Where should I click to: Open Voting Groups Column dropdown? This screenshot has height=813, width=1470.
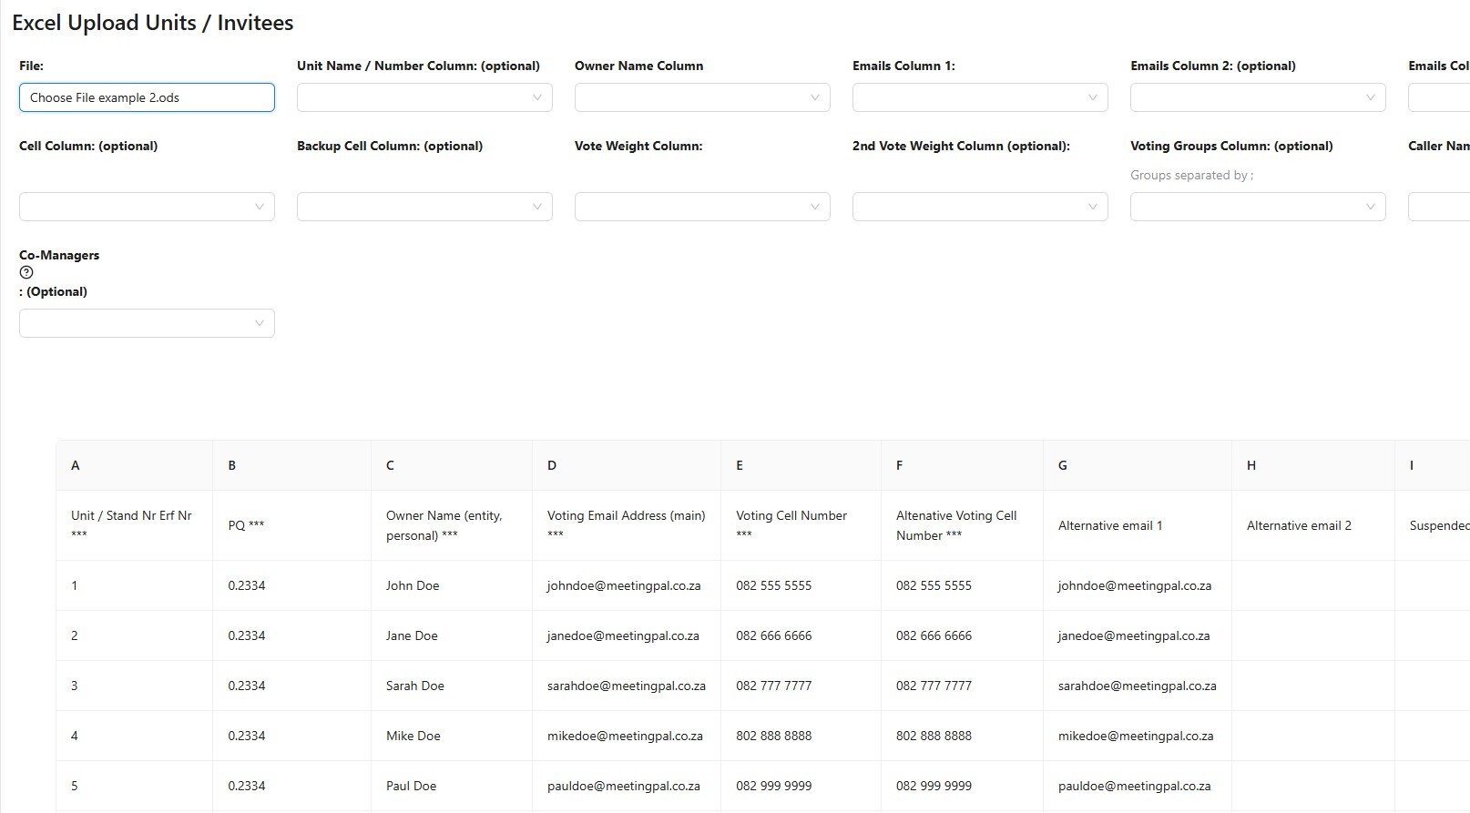(1257, 207)
